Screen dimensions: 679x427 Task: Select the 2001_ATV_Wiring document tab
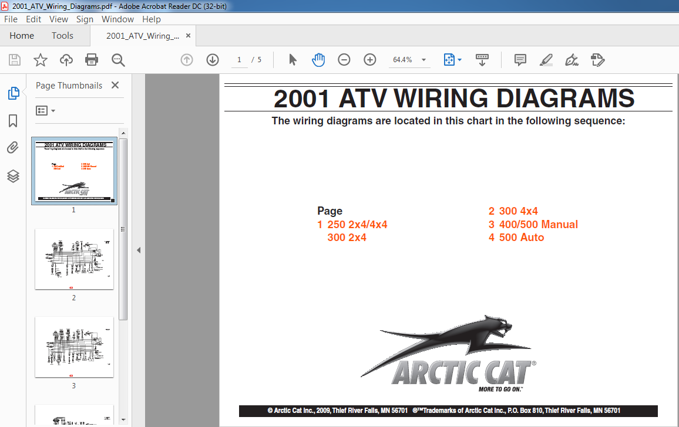pyautogui.click(x=143, y=36)
